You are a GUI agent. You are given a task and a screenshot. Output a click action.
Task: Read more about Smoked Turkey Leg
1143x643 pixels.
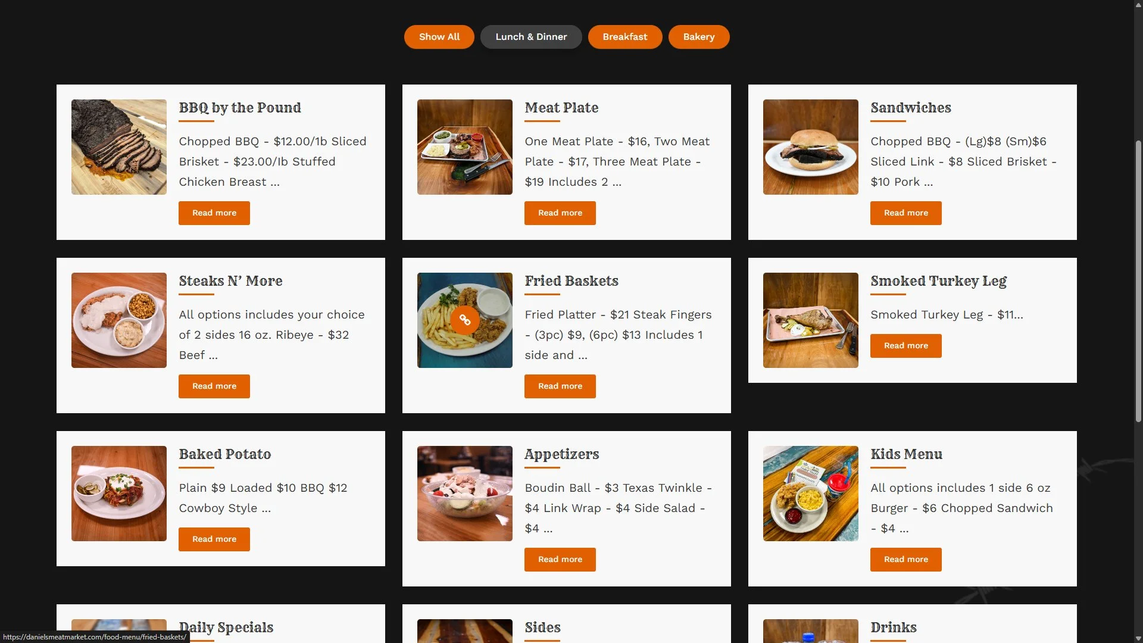coord(906,346)
